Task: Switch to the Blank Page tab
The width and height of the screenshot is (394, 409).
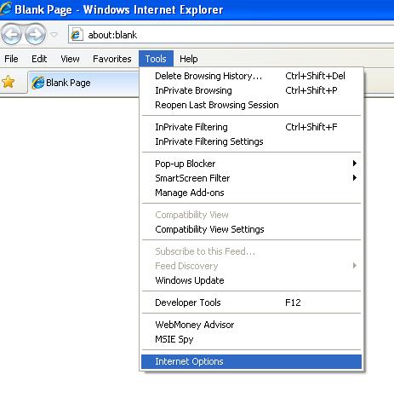Action: [x=83, y=83]
